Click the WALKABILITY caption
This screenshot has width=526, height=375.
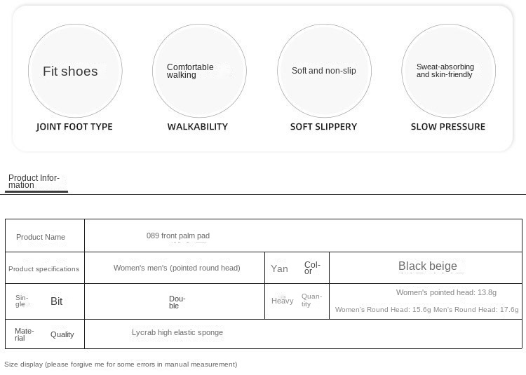pyautogui.click(x=198, y=127)
